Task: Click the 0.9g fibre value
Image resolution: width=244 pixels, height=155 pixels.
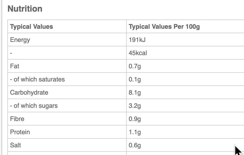Action: pyautogui.click(x=135, y=119)
